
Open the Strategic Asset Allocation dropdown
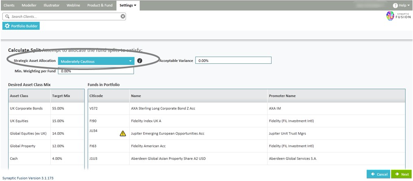coord(96,61)
